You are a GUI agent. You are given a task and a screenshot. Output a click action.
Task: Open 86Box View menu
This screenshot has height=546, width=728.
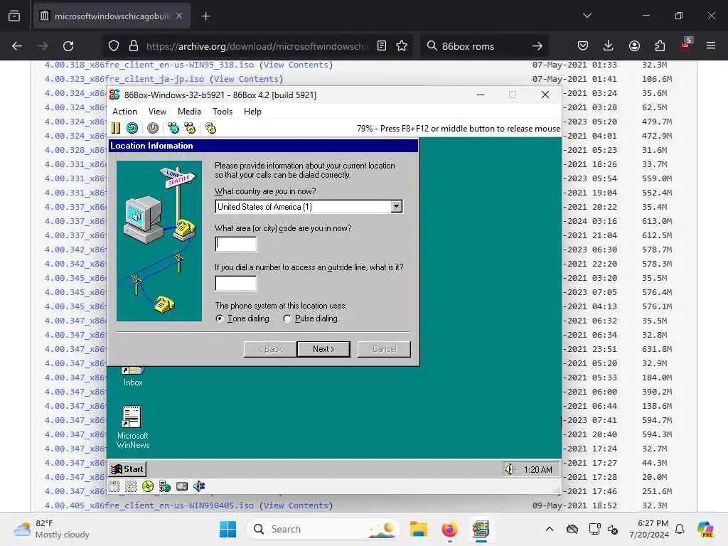[x=157, y=112]
